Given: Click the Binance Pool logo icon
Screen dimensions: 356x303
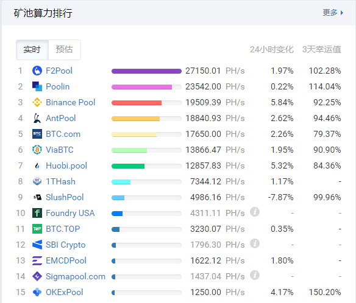Looking at the screenshot, I should point(37,102).
